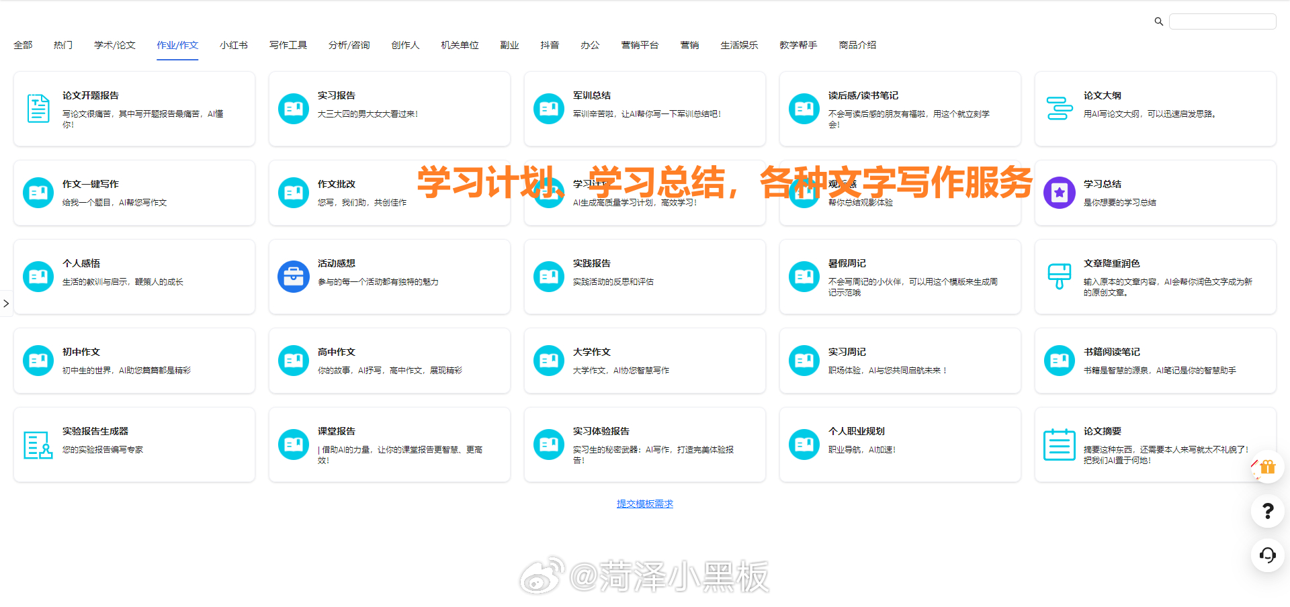Viewport: 1290px width, 607px height.
Task: Switch to the 写作工具 tab
Action: (288, 45)
